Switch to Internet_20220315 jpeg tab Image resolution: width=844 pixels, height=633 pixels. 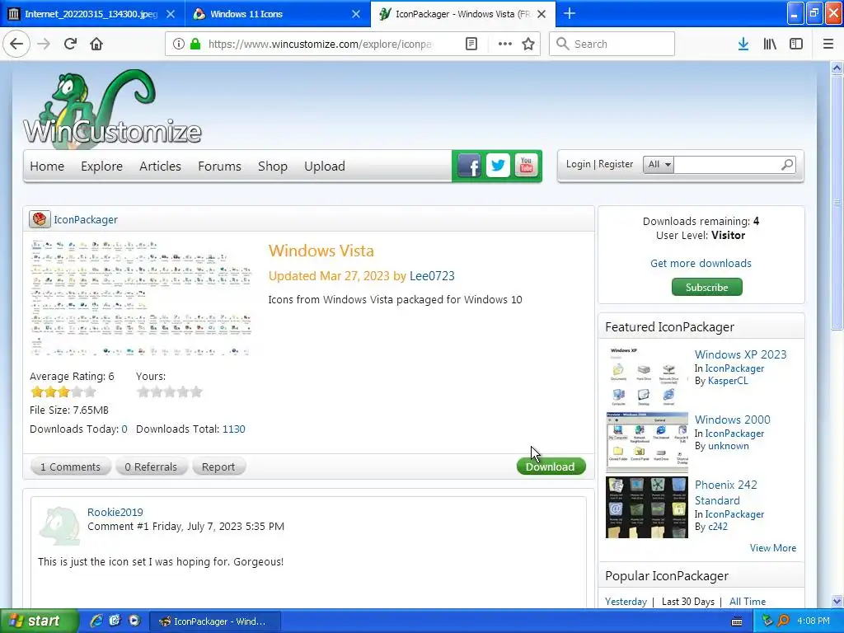(x=91, y=14)
